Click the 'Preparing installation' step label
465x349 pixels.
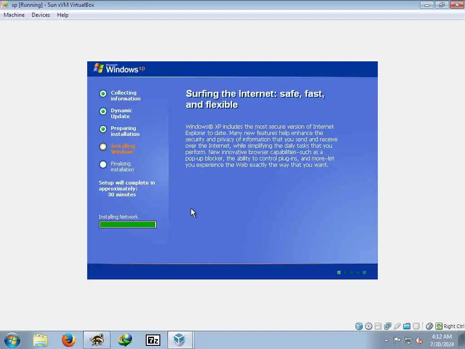pos(125,131)
